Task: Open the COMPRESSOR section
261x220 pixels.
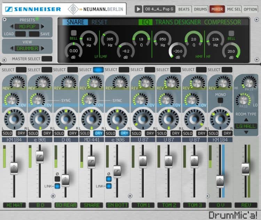Action: (223, 22)
